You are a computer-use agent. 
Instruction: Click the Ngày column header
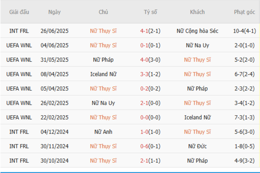pyautogui.click(x=54, y=12)
